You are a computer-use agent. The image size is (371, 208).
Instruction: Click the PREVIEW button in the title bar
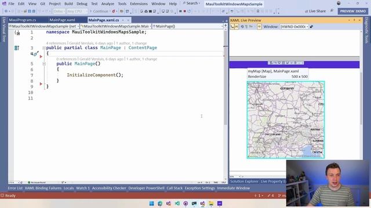tap(347, 11)
